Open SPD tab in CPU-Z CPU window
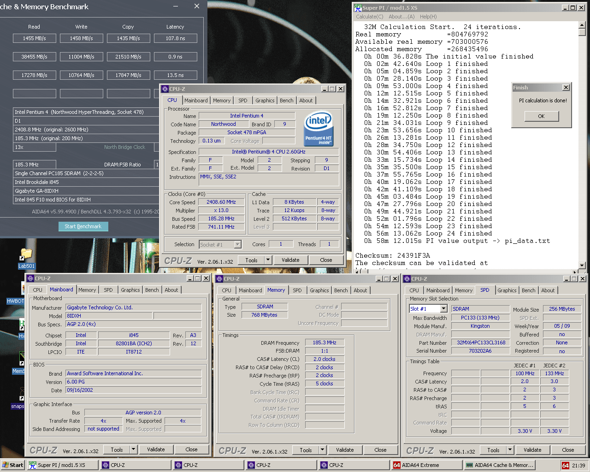 tap(242, 100)
